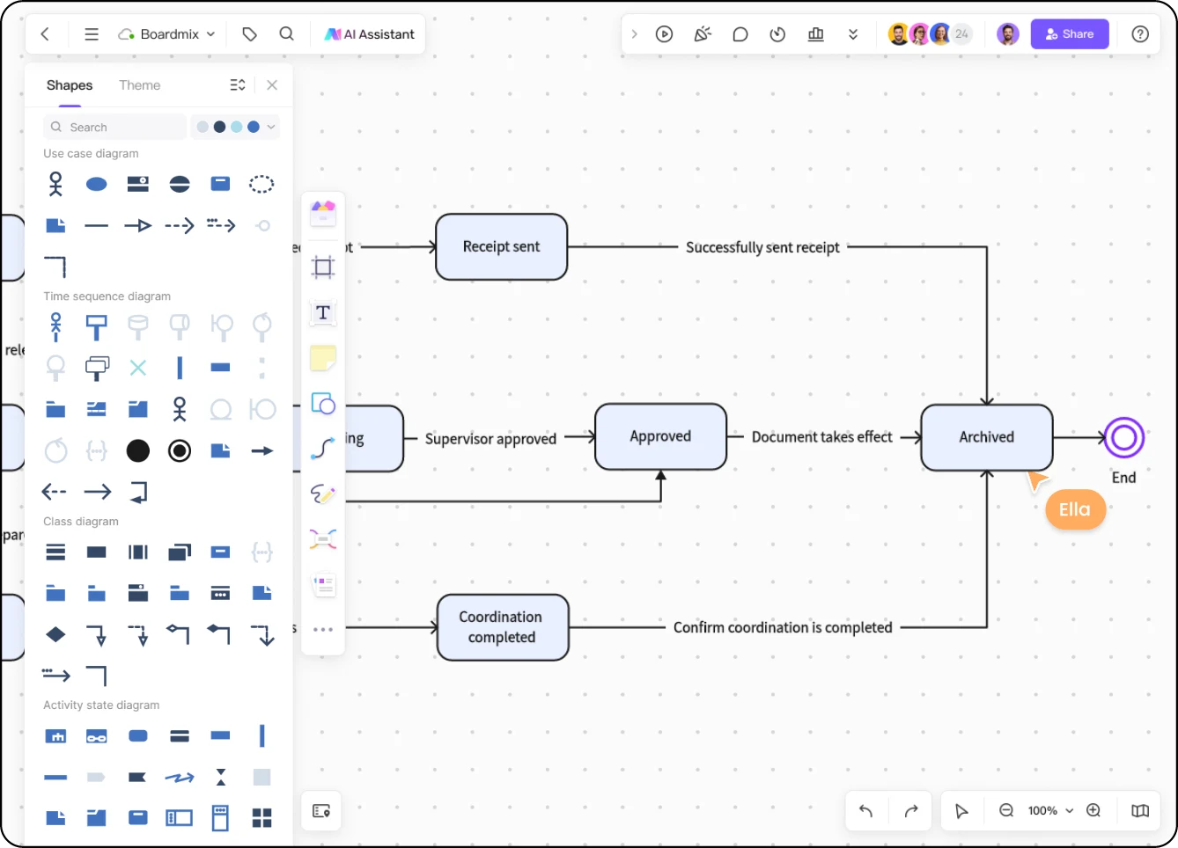The height and width of the screenshot is (848, 1178).
Task: Select the purple End state circle
Action: coord(1124,437)
